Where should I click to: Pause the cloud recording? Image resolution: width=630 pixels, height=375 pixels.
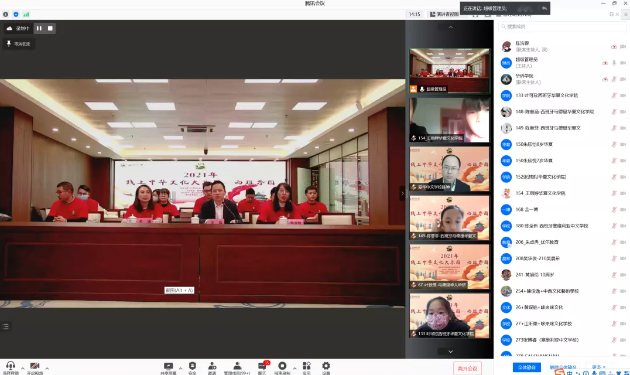39,28
